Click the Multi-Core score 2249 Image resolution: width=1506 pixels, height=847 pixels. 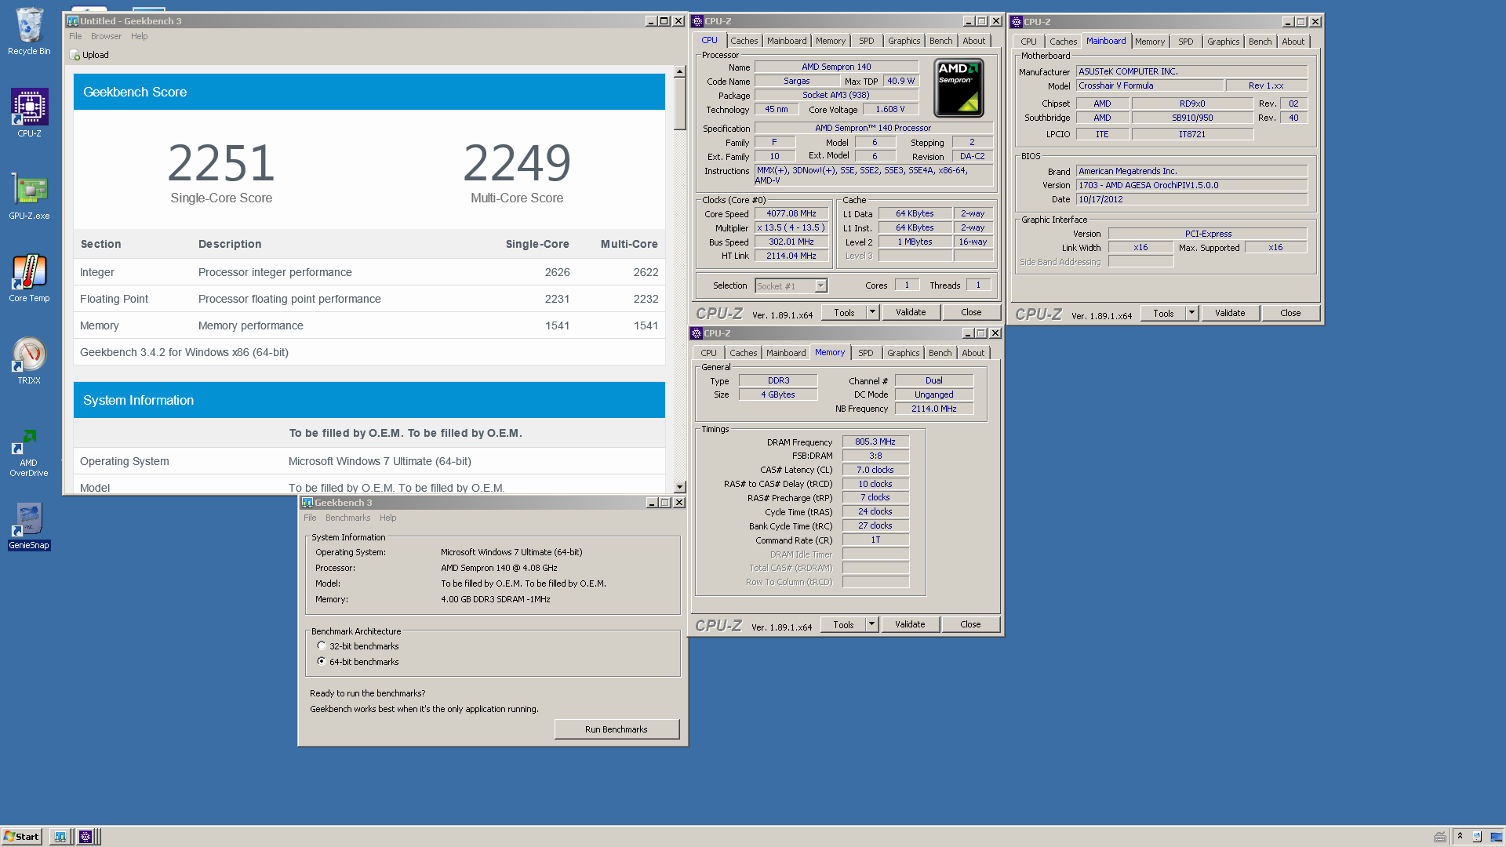517,162
